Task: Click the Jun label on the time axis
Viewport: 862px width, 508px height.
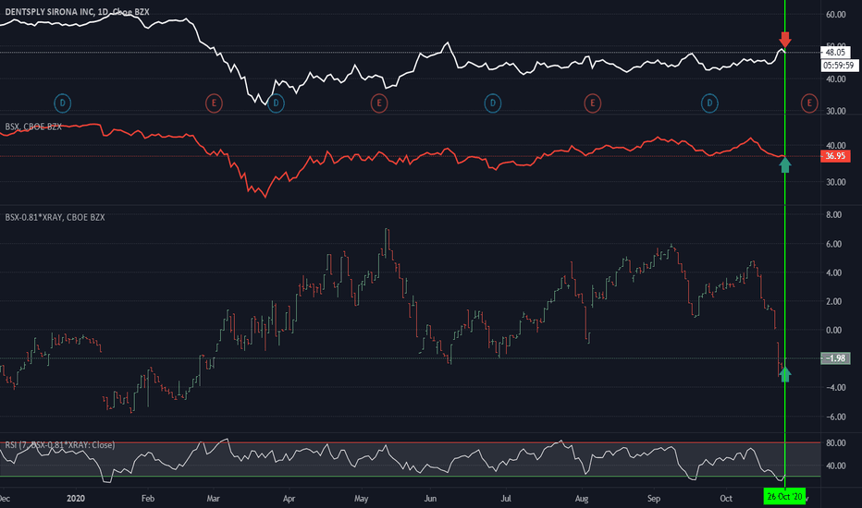Action: point(430,499)
